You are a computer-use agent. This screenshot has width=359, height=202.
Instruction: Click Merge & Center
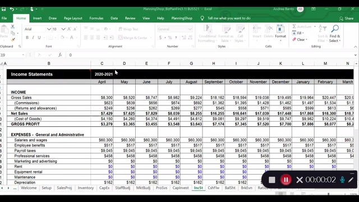click(133, 38)
